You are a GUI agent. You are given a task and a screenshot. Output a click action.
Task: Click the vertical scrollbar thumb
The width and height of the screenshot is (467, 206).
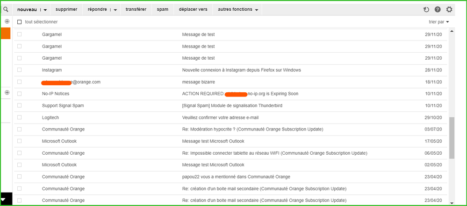(x=452, y=137)
